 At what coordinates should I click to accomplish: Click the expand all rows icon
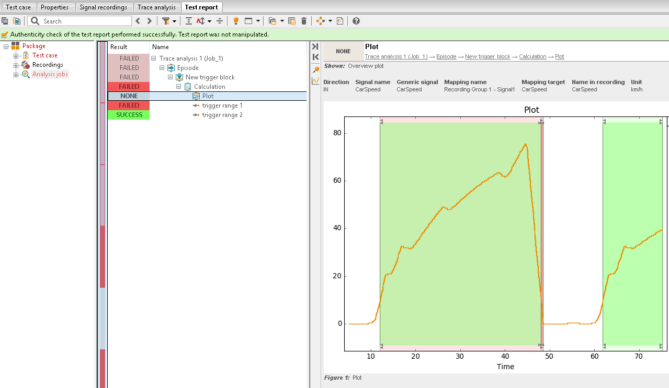click(x=189, y=21)
